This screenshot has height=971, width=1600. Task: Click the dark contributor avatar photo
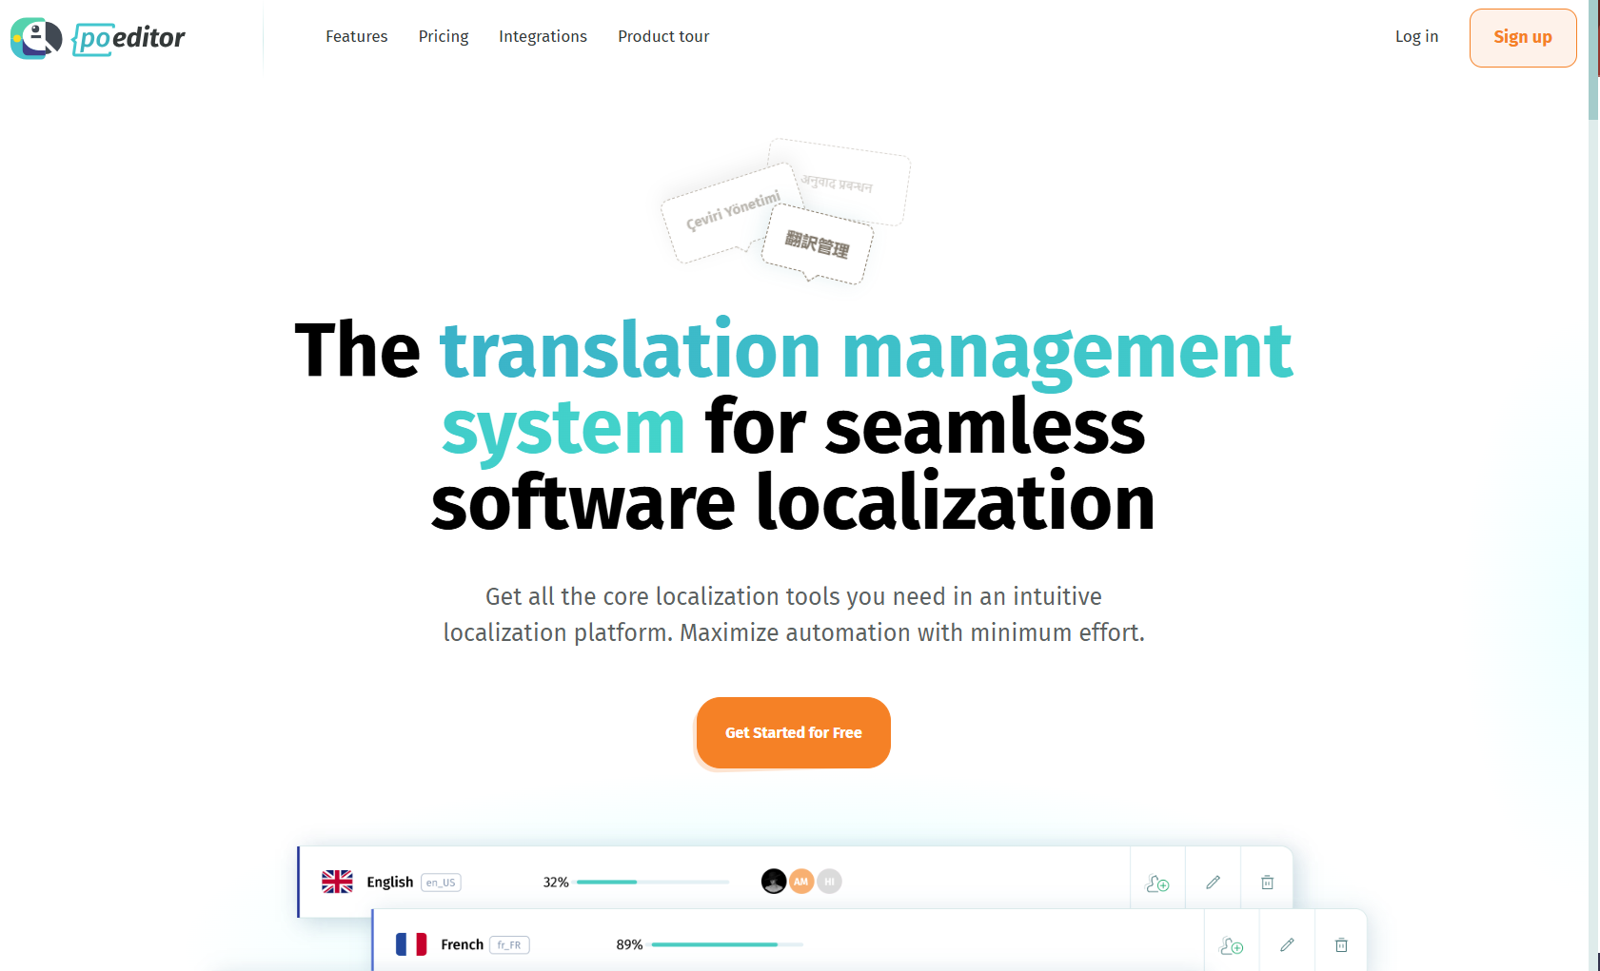tap(774, 882)
